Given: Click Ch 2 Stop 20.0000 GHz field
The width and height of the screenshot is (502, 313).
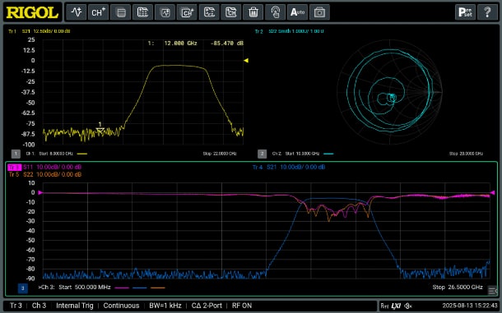Looking at the screenshot, I should point(466,154).
